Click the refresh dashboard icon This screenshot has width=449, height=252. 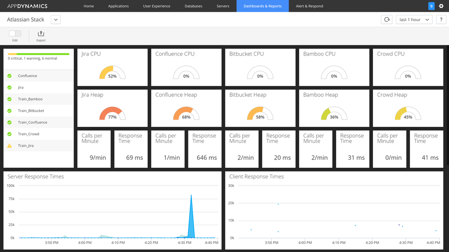(386, 19)
